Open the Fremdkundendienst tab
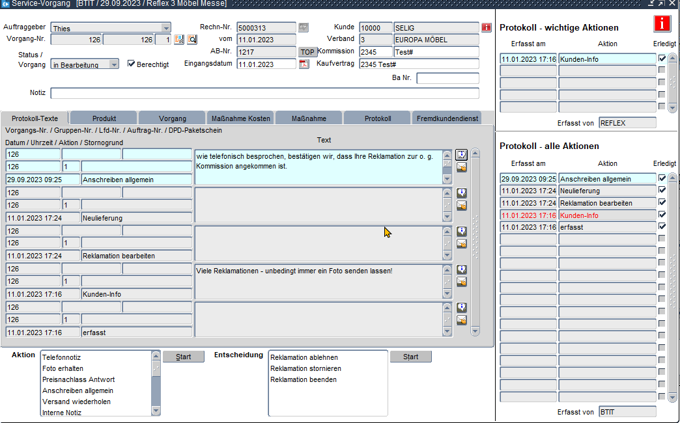The image size is (680, 423). (447, 118)
